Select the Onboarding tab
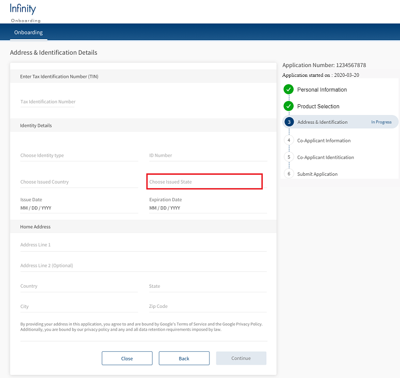 pos(28,32)
